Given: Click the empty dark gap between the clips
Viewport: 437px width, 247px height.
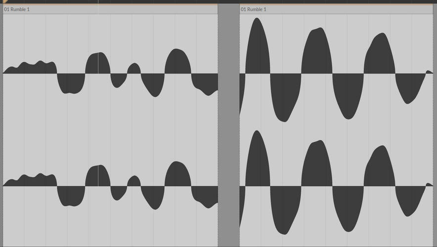Looking at the screenshot, I should click(x=228, y=125).
